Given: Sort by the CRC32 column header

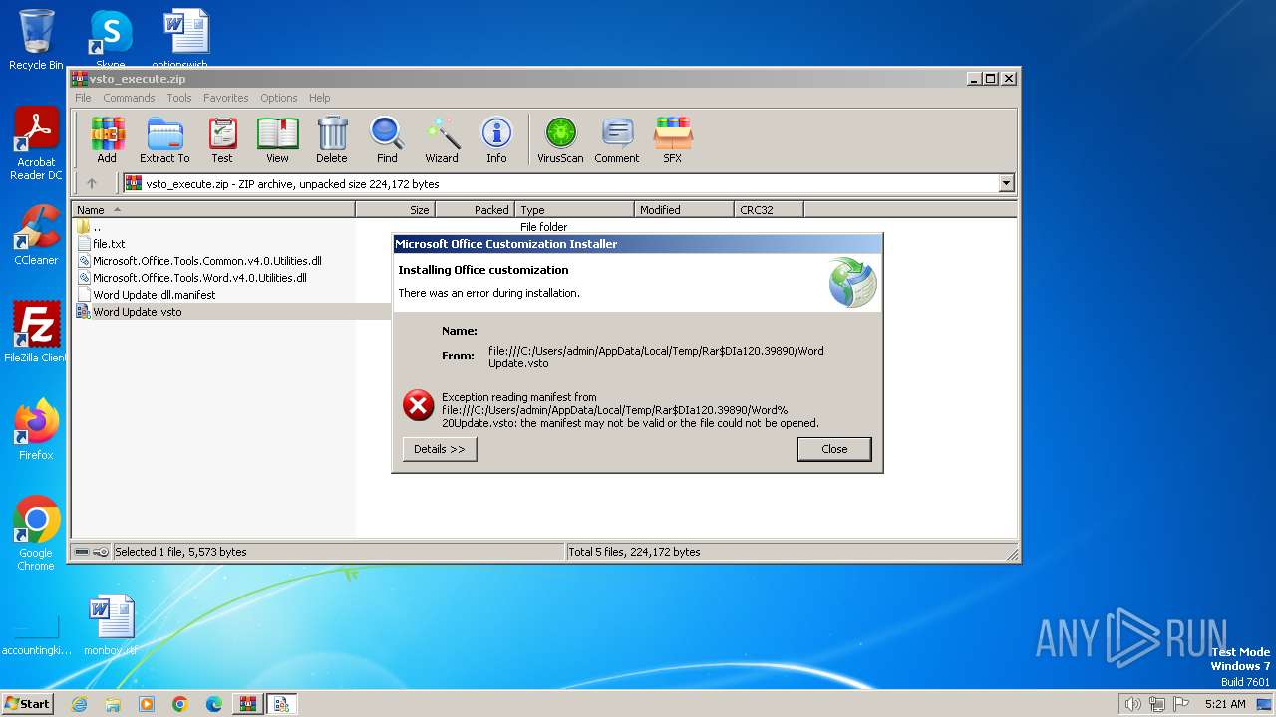Looking at the screenshot, I should [x=769, y=209].
